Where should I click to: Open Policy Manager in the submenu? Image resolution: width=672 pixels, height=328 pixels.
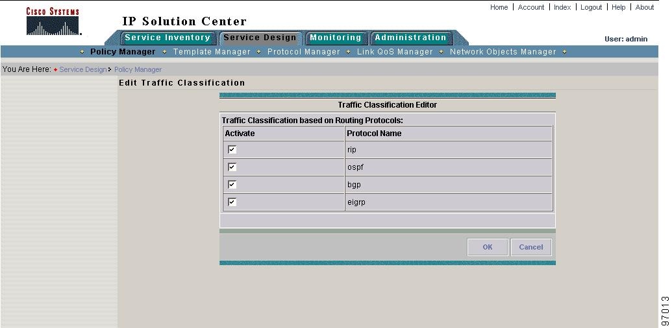(123, 52)
